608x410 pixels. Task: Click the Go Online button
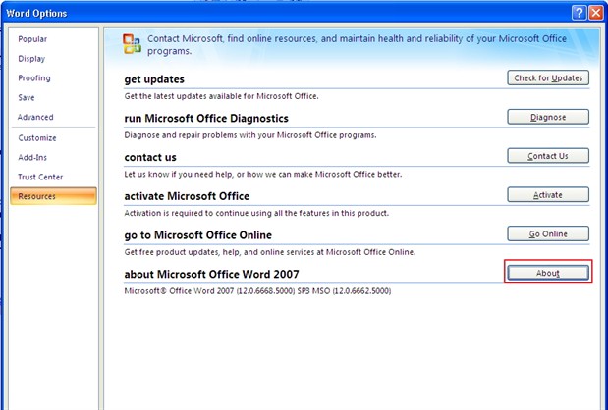click(548, 233)
